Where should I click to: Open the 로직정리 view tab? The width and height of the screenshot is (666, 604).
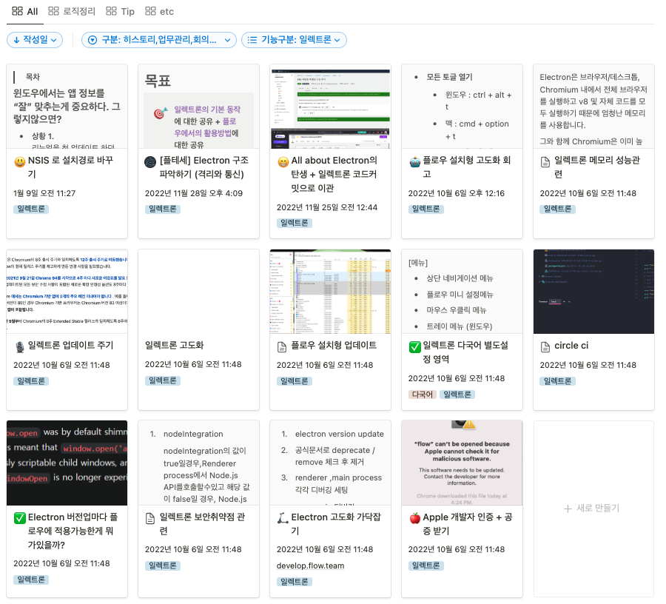[71, 11]
